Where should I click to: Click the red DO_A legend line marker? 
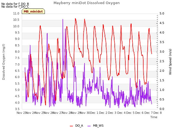[x=71, y=126]
